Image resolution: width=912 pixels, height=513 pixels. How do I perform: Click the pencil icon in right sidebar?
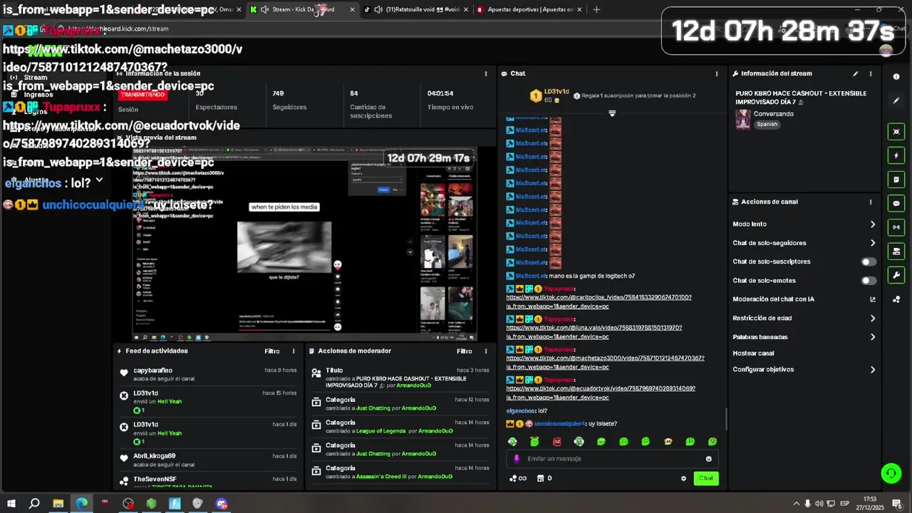896,100
